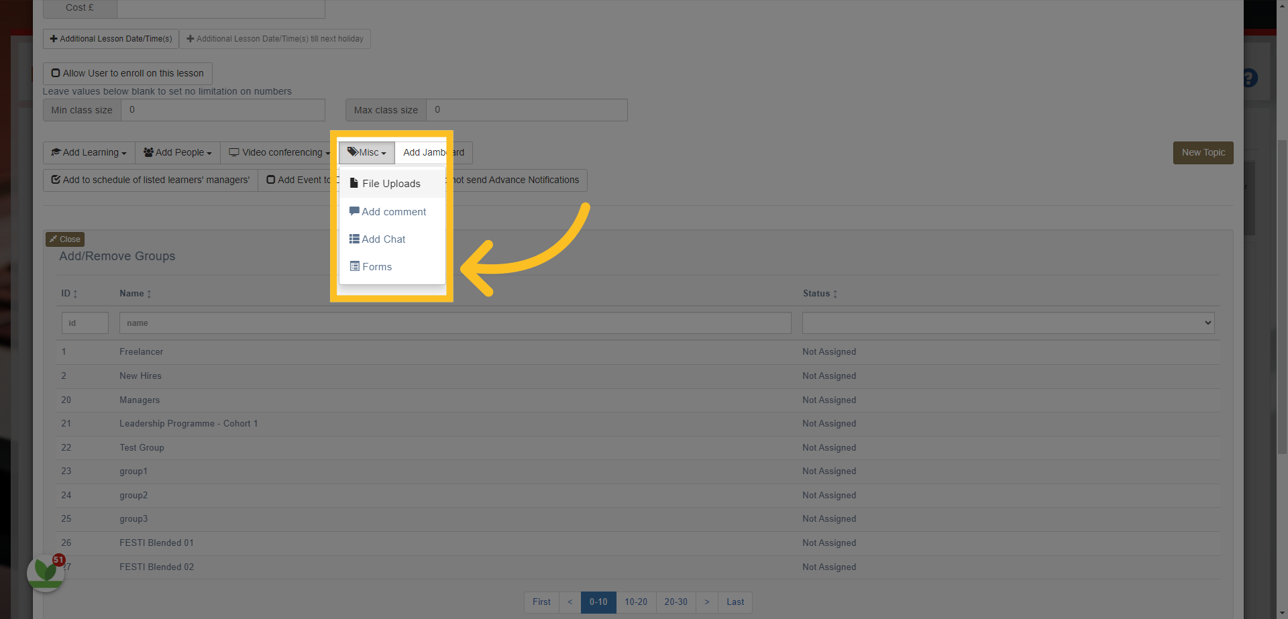1288x619 pixels.
Task: Click Additional Lesson Date/Time(s) button
Action: pos(111,39)
